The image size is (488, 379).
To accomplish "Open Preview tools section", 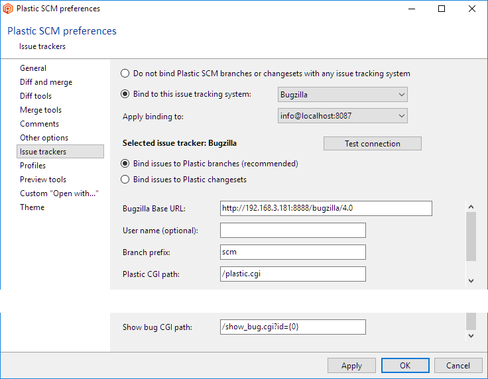I will [x=43, y=180].
